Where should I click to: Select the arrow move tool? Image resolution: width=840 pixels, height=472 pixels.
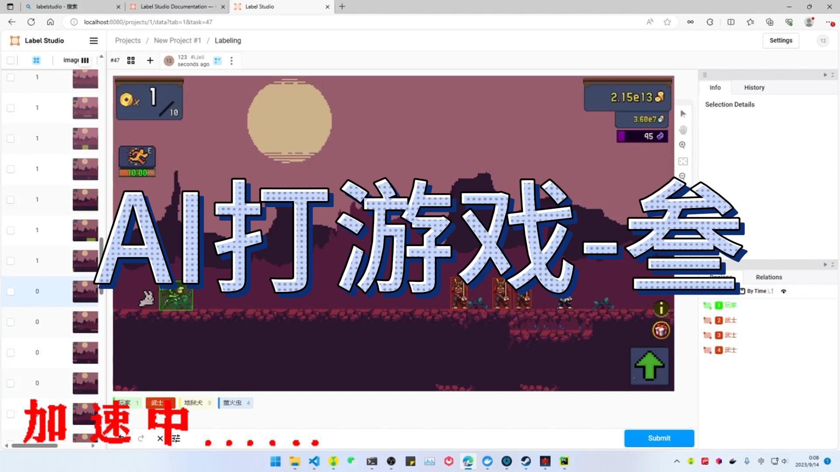[683, 114]
